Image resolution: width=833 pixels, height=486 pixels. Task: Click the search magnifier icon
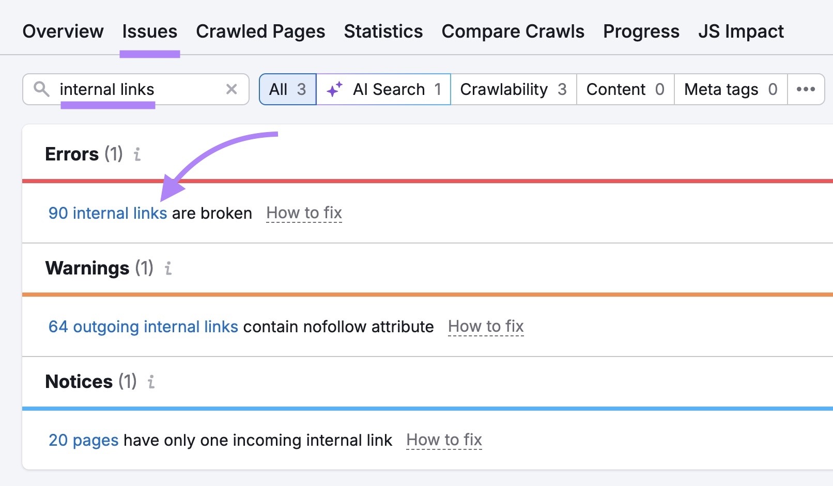(42, 89)
